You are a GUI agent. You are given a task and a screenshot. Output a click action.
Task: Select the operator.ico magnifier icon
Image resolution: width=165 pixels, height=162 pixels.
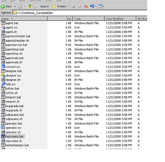pos(3,127)
